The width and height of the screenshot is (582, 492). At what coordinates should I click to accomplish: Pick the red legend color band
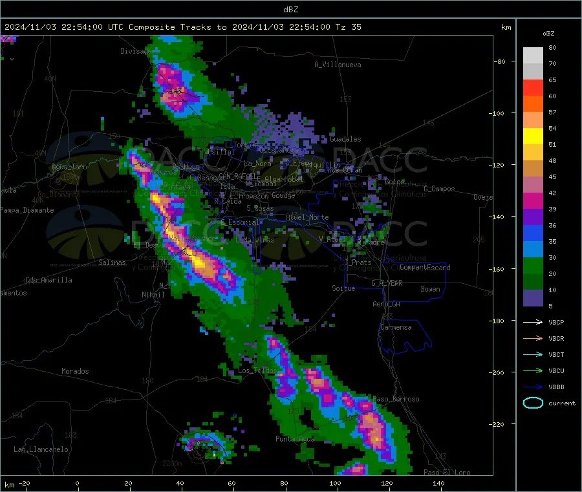tap(533, 87)
